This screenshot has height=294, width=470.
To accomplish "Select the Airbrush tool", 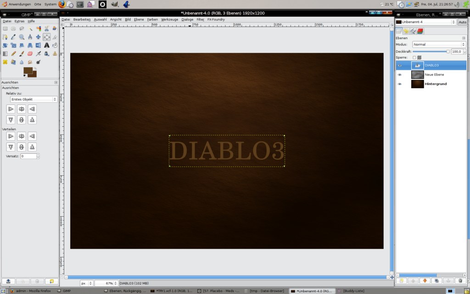I will 39,54.
